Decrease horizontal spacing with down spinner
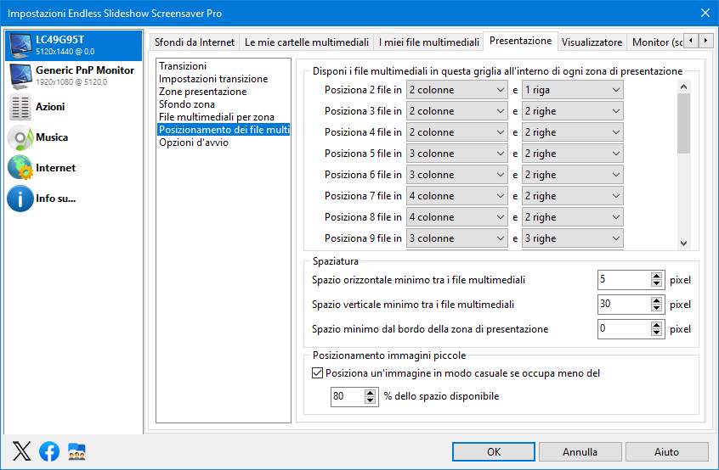This screenshot has height=470, width=719. pyautogui.click(x=657, y=283)
